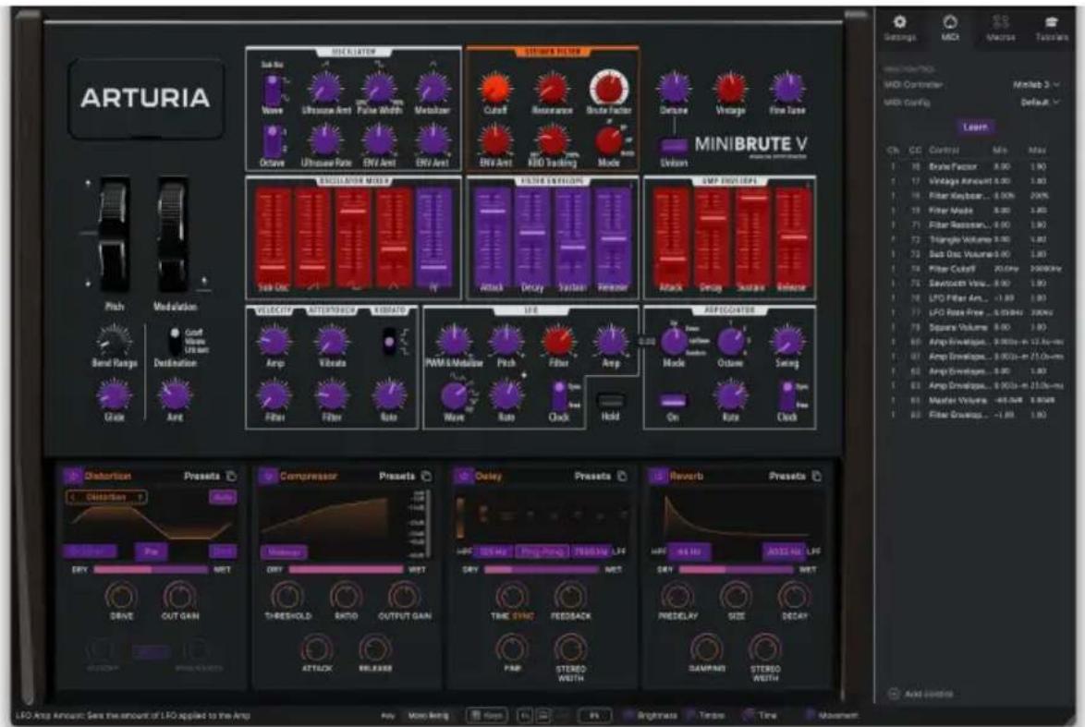
Task: Click the Pulse Width knob
Action: coord(379,89)
